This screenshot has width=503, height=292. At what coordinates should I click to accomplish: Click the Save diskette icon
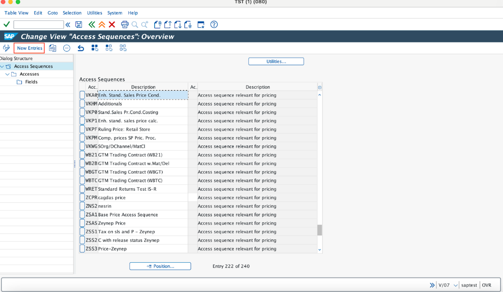79,24
